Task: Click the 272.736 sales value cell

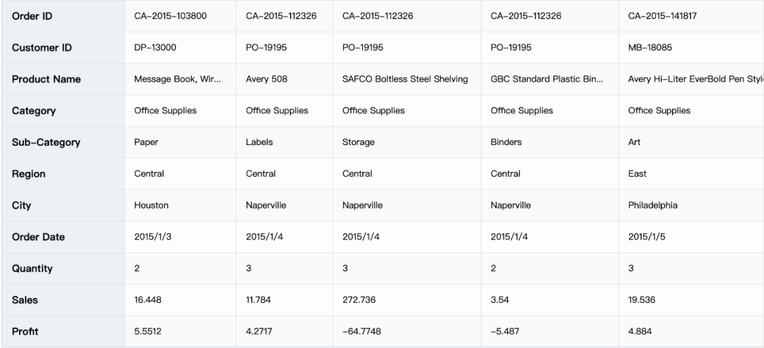Action: (x=359, y=300)
